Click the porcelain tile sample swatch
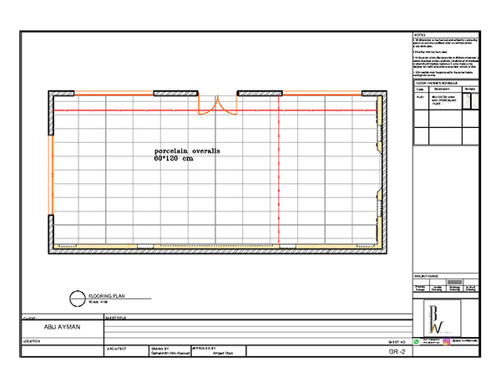Viewport: 501px width, 388px height. (468, 101)
